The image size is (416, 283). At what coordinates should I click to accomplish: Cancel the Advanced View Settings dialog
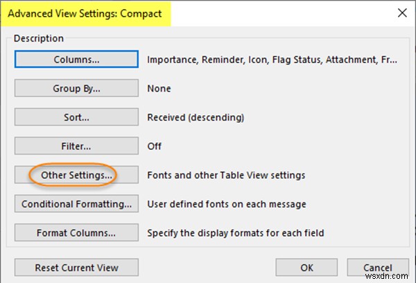[x=378, y=267]
